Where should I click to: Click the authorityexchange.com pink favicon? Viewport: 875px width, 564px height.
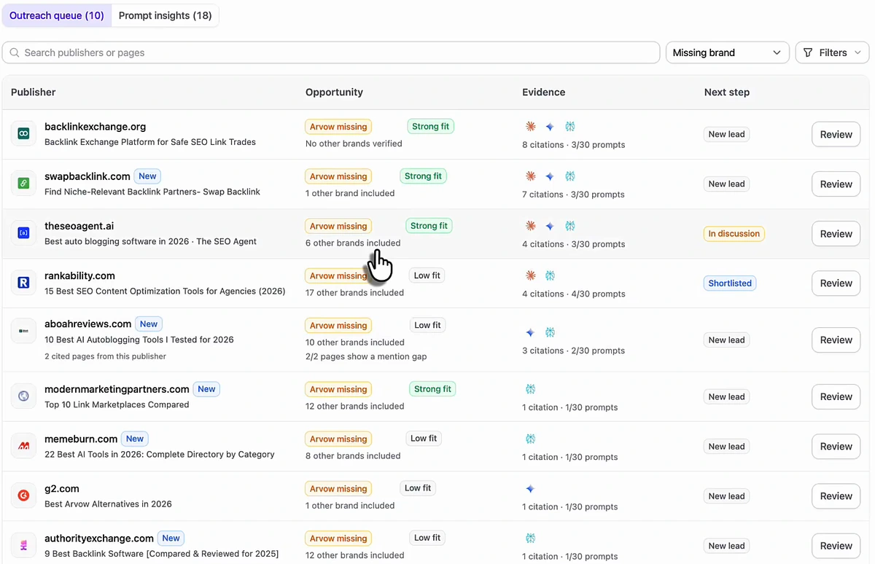tap(23, 545)
